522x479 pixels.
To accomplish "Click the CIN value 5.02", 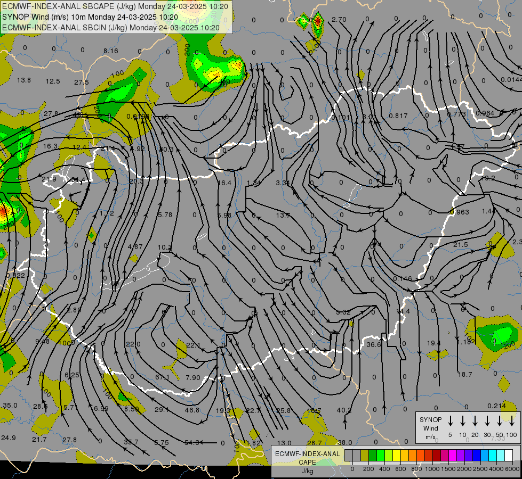I will click(343, 312).
